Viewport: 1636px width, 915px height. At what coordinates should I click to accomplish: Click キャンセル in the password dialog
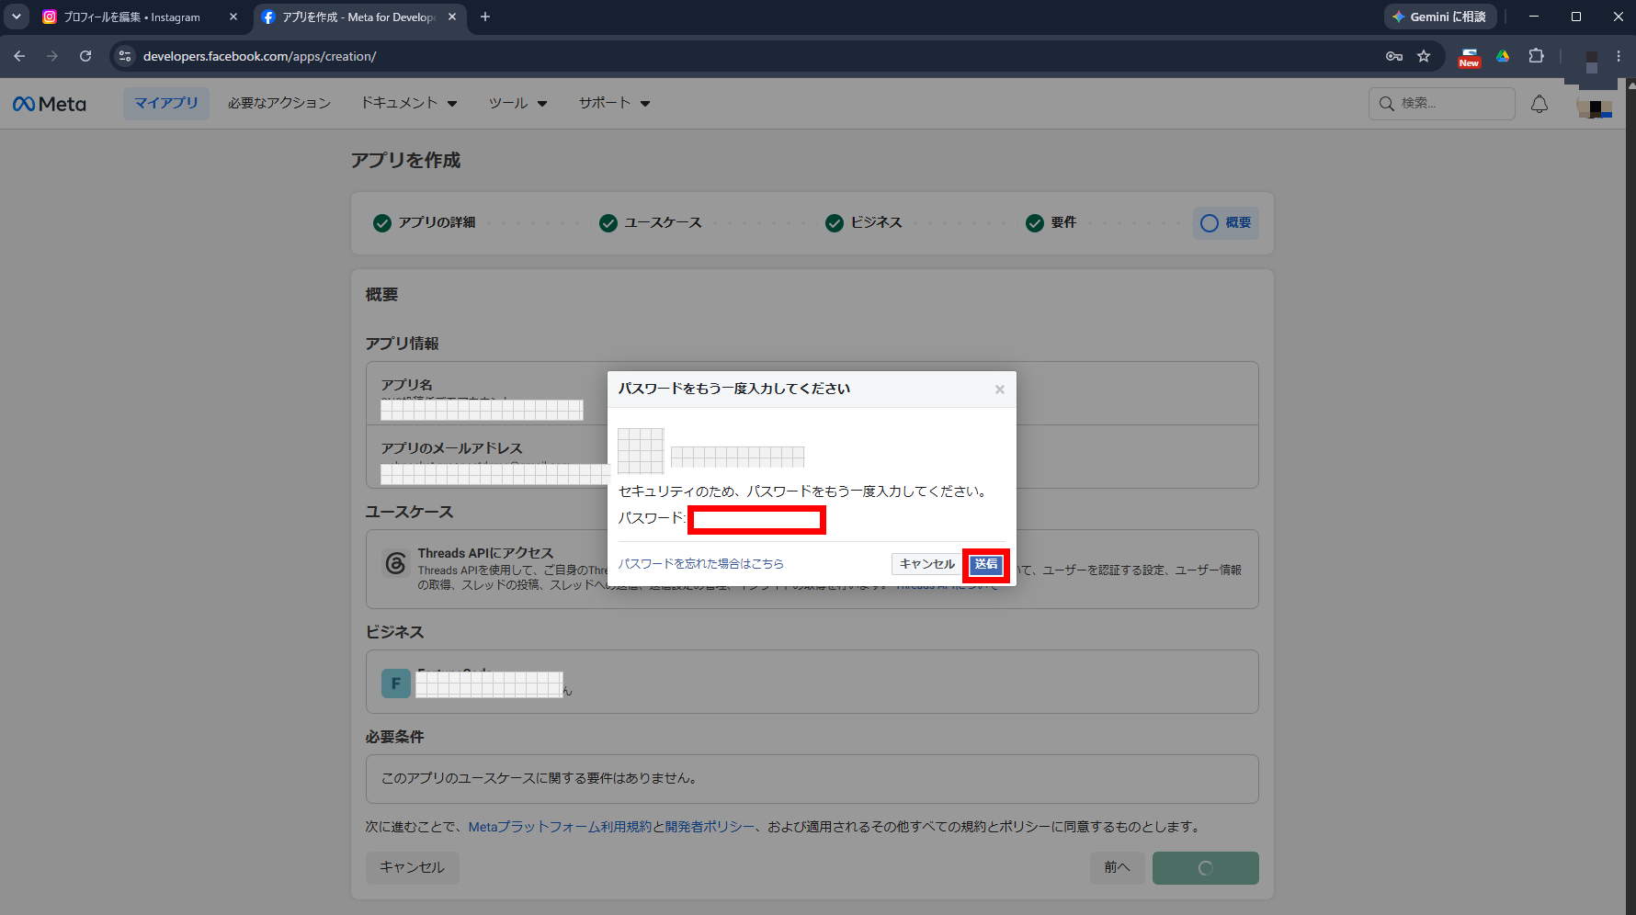tap(927, 564)
